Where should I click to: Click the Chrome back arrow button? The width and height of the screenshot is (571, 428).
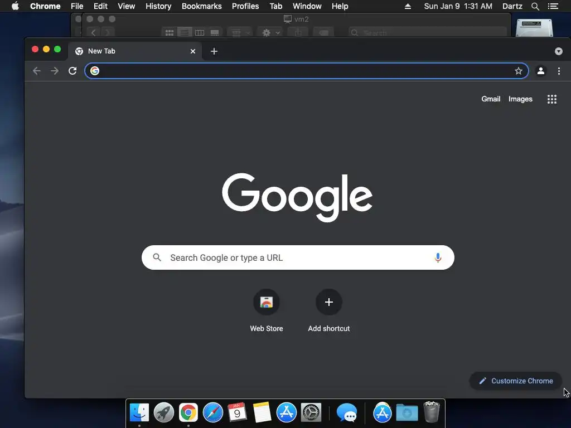coord(36,71)
